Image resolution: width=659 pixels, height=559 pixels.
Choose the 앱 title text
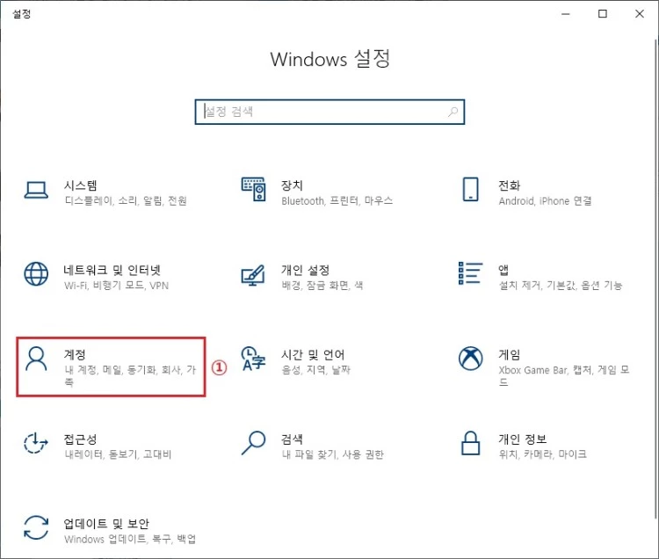[503, 270]
